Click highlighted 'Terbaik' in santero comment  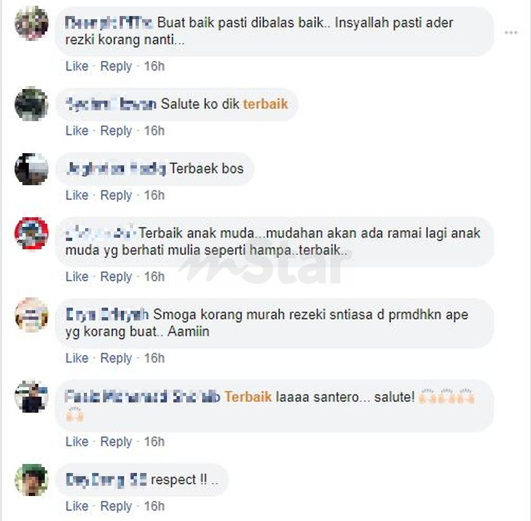point(248,397)
